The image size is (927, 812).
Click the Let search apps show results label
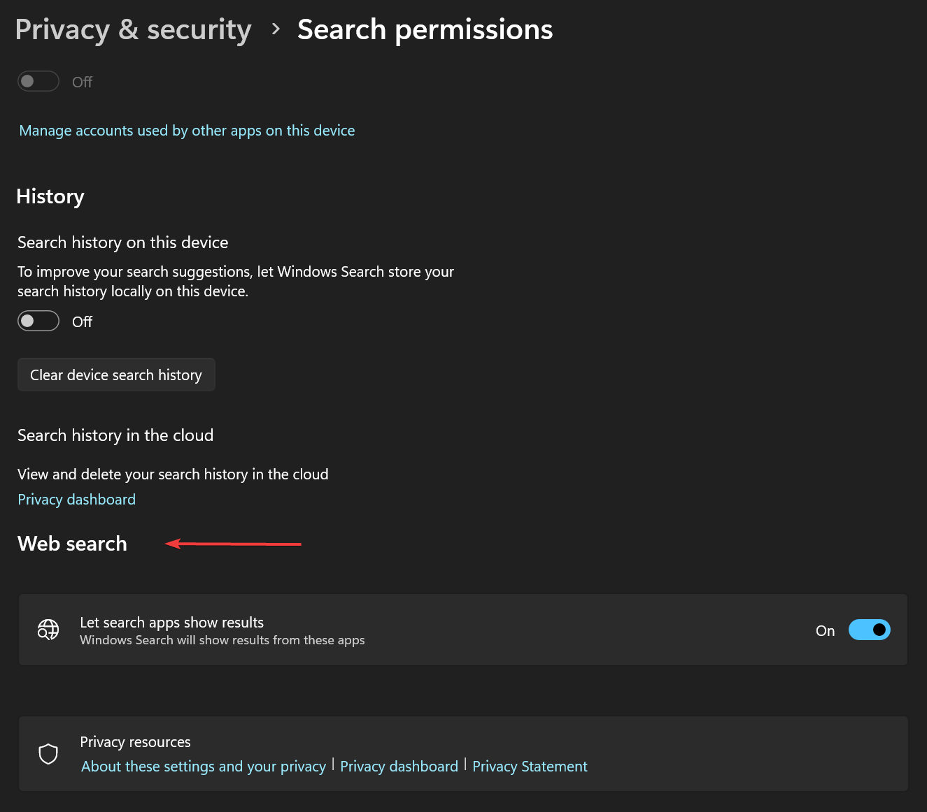pos(172,623)
